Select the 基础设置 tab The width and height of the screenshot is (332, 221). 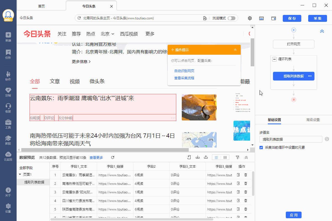pos(274,120)
